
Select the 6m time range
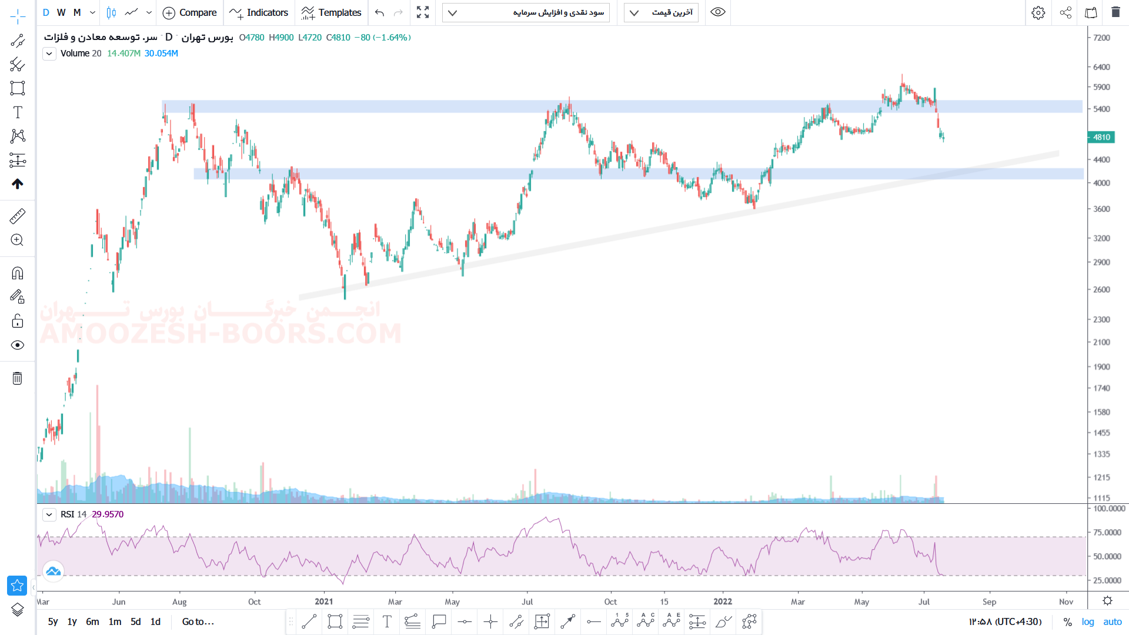pyautogui.click(x=92, y=621)
